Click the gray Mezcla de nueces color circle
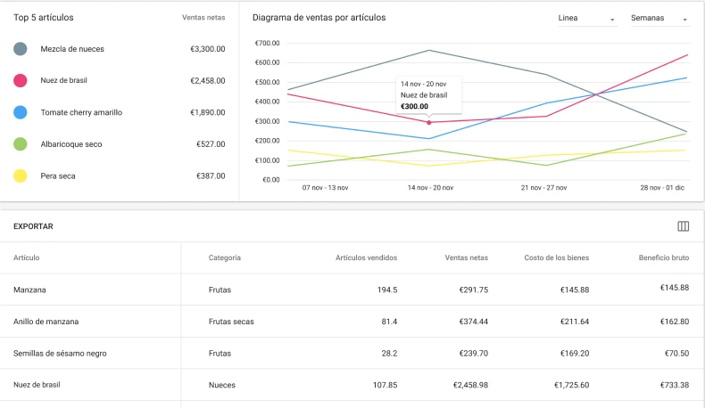This screenshot has width=705, height=408. point(20,49)
